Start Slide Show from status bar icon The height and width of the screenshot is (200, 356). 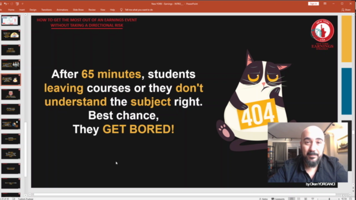[x=313, y=199]
